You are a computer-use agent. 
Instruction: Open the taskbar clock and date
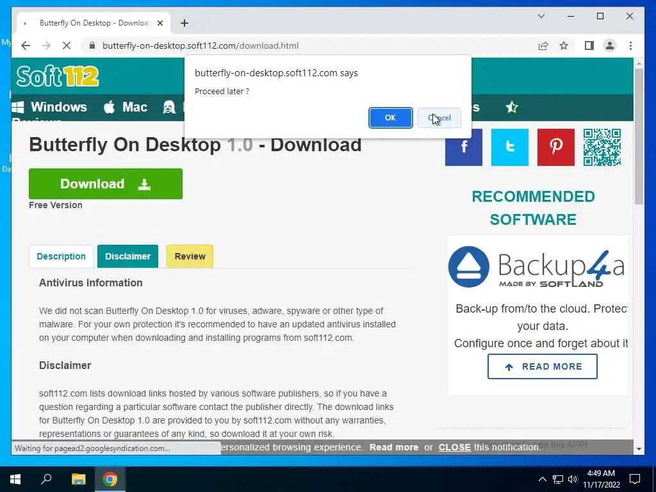(x=601, y=479)
